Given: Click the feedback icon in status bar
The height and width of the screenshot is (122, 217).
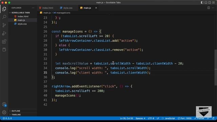Looking at the screenshot, I should pyautogui.click(x=208, y=118).
